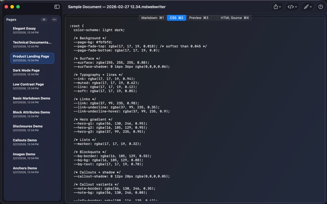Click the '/* Background */' comment

[x=90, y=38]
